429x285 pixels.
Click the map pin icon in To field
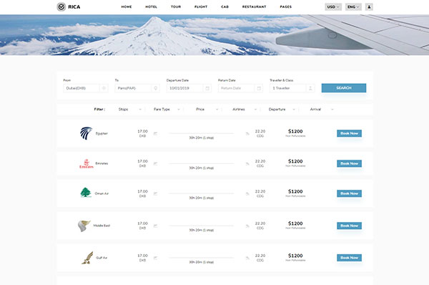[x=155, y=88]
